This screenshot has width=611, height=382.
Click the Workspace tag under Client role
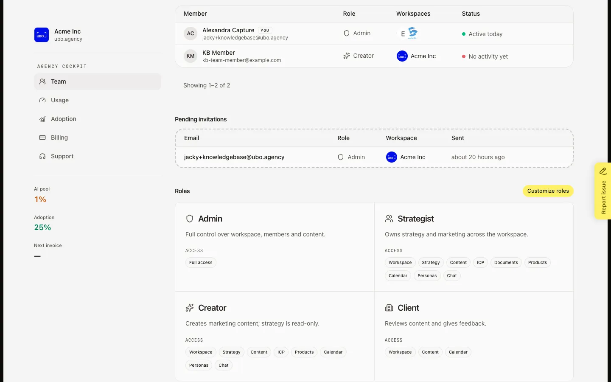(x=400, y=352)
